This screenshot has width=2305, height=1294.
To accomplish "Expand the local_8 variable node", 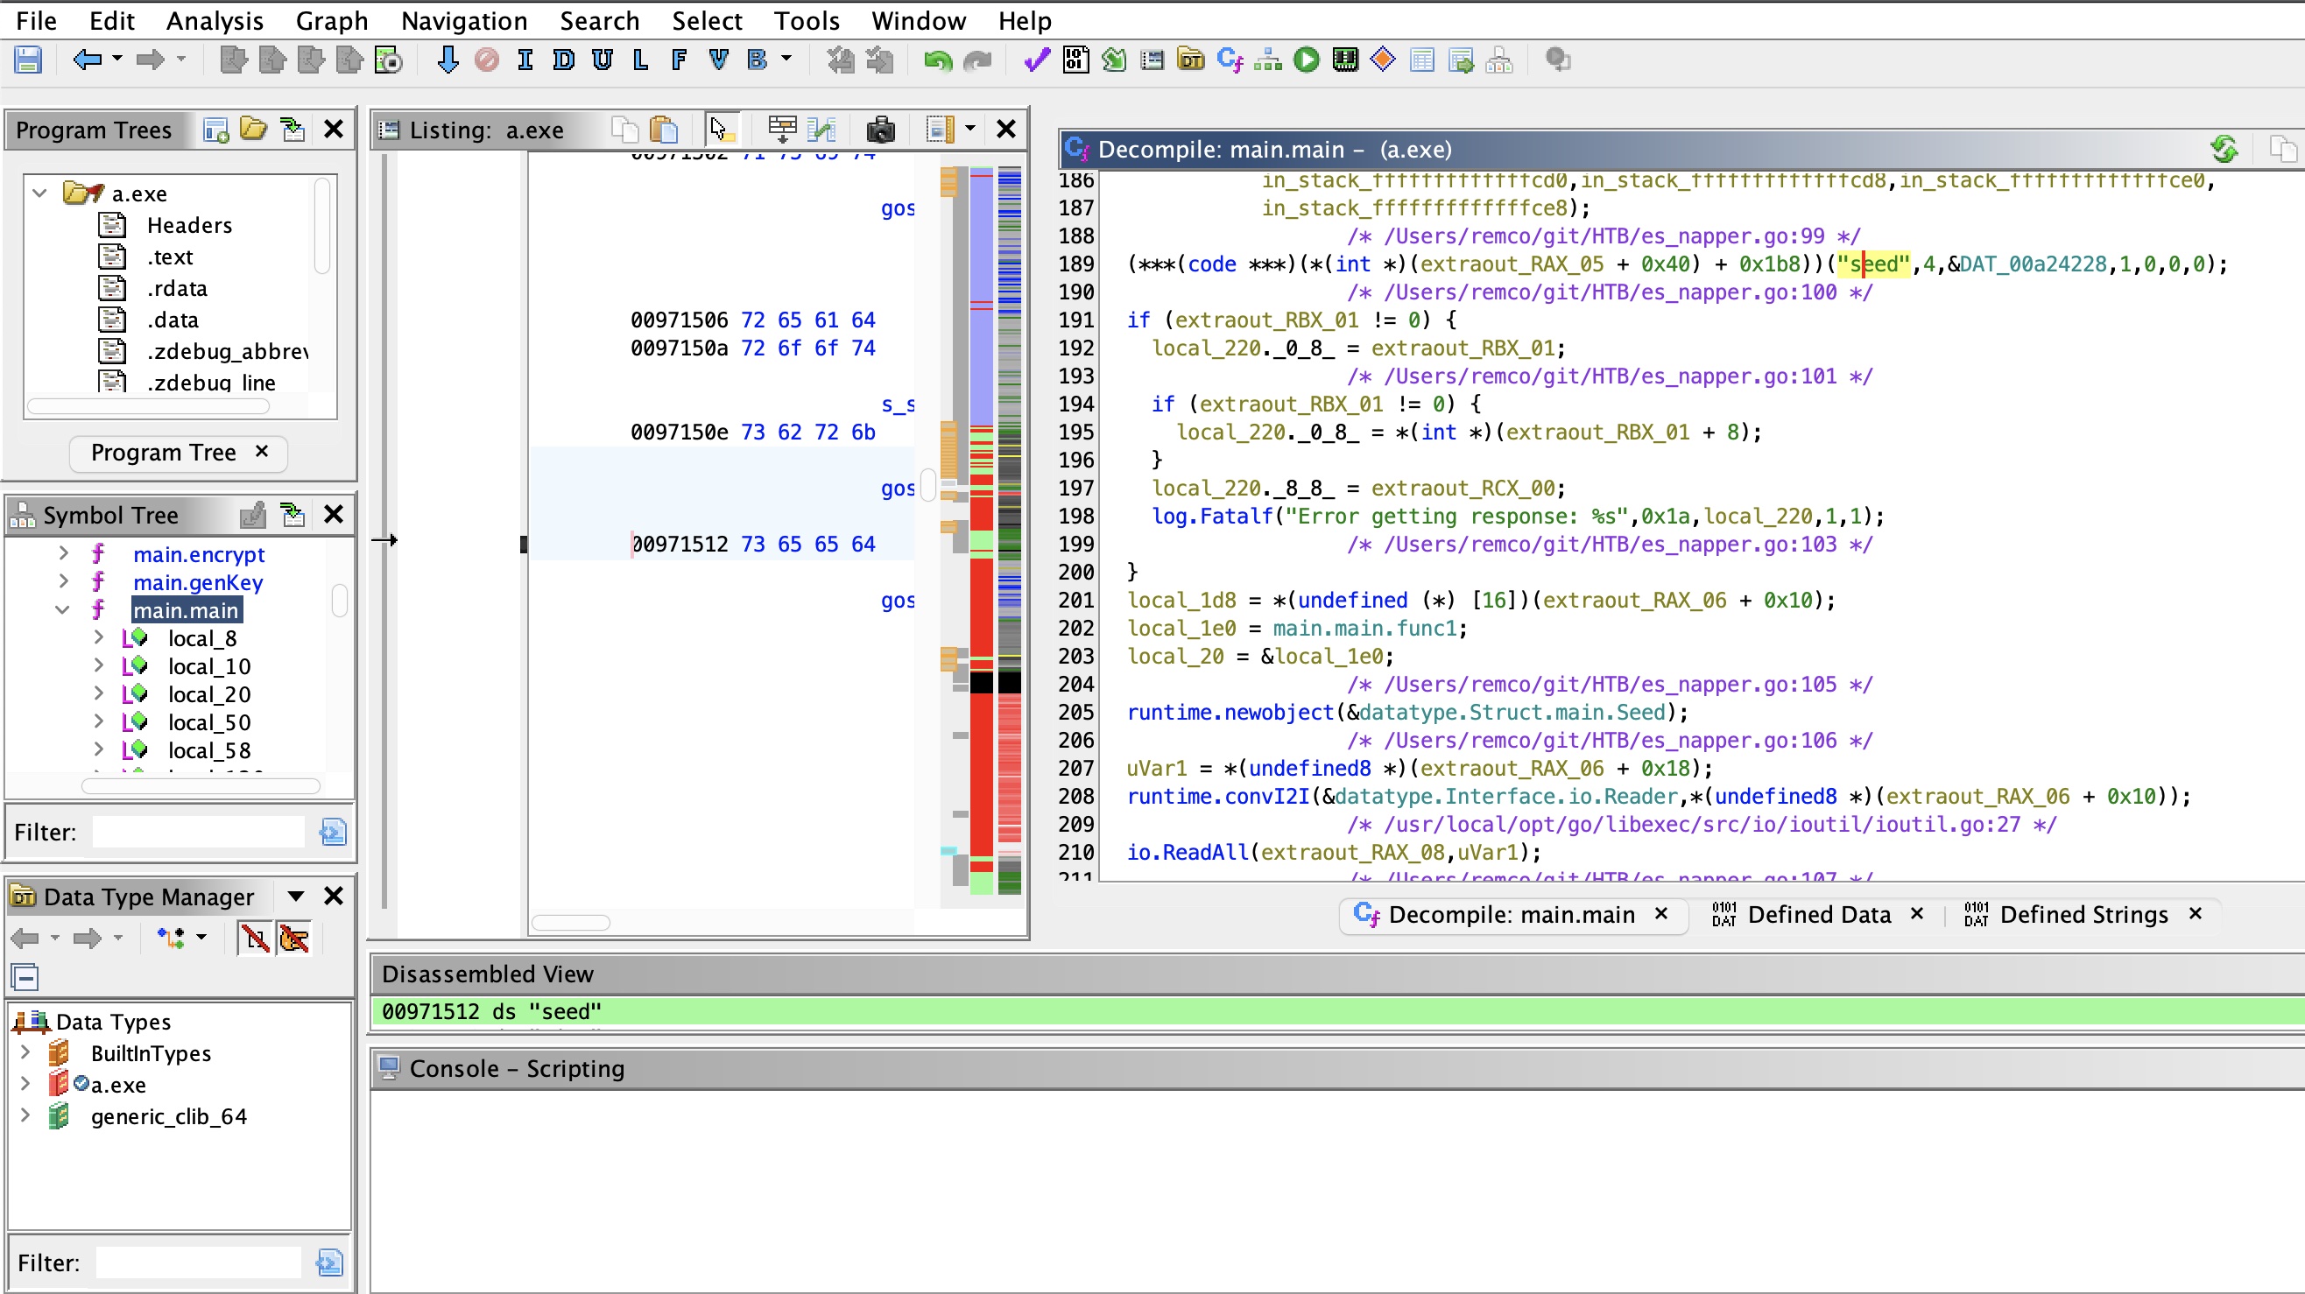I will click(99, 637).
